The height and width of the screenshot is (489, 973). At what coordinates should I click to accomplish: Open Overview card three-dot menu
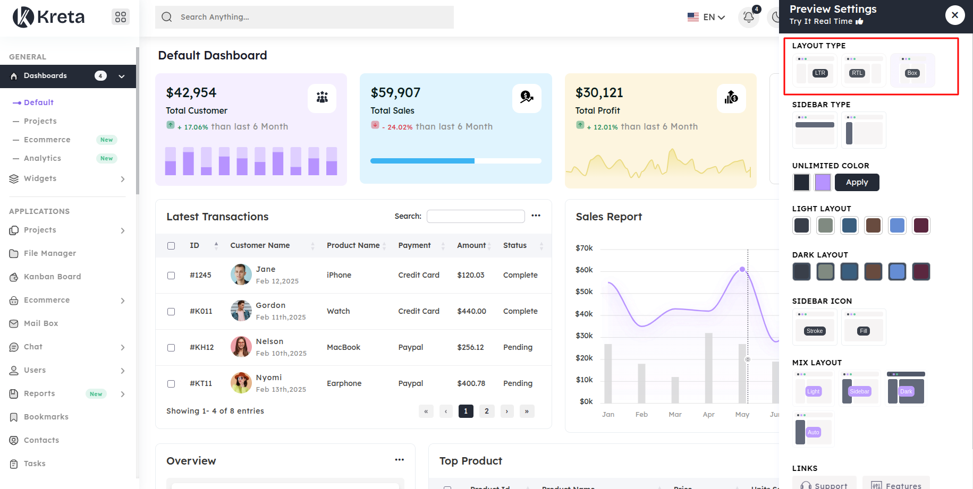(x=399, y=460)
